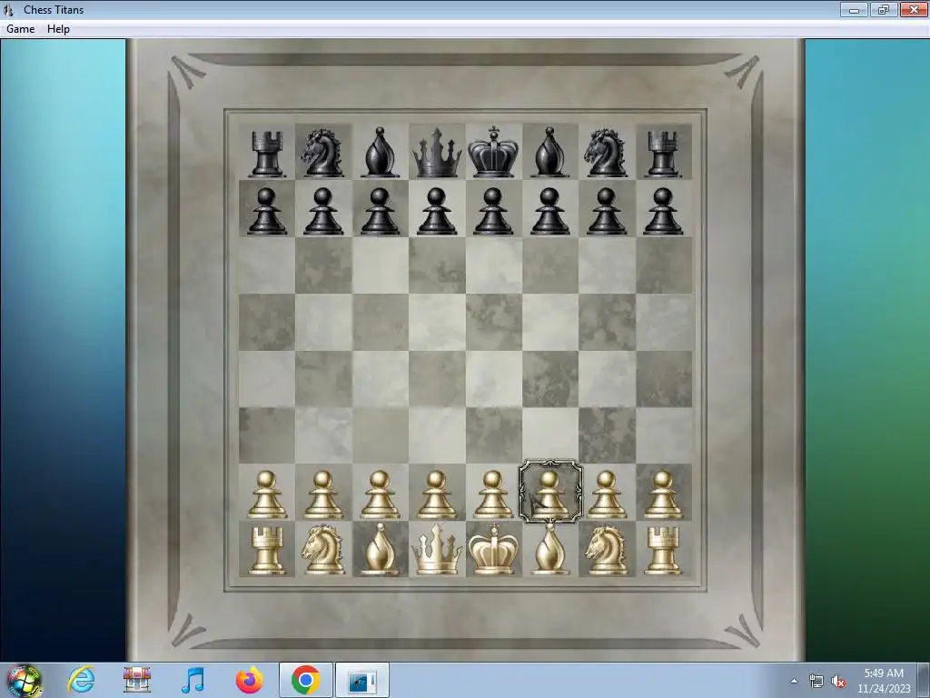Select the white rook on h1

pos(663,551)
